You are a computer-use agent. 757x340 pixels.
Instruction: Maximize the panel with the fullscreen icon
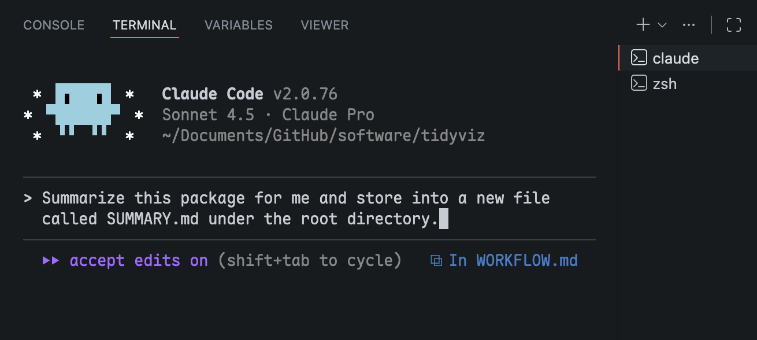[734, 25]
